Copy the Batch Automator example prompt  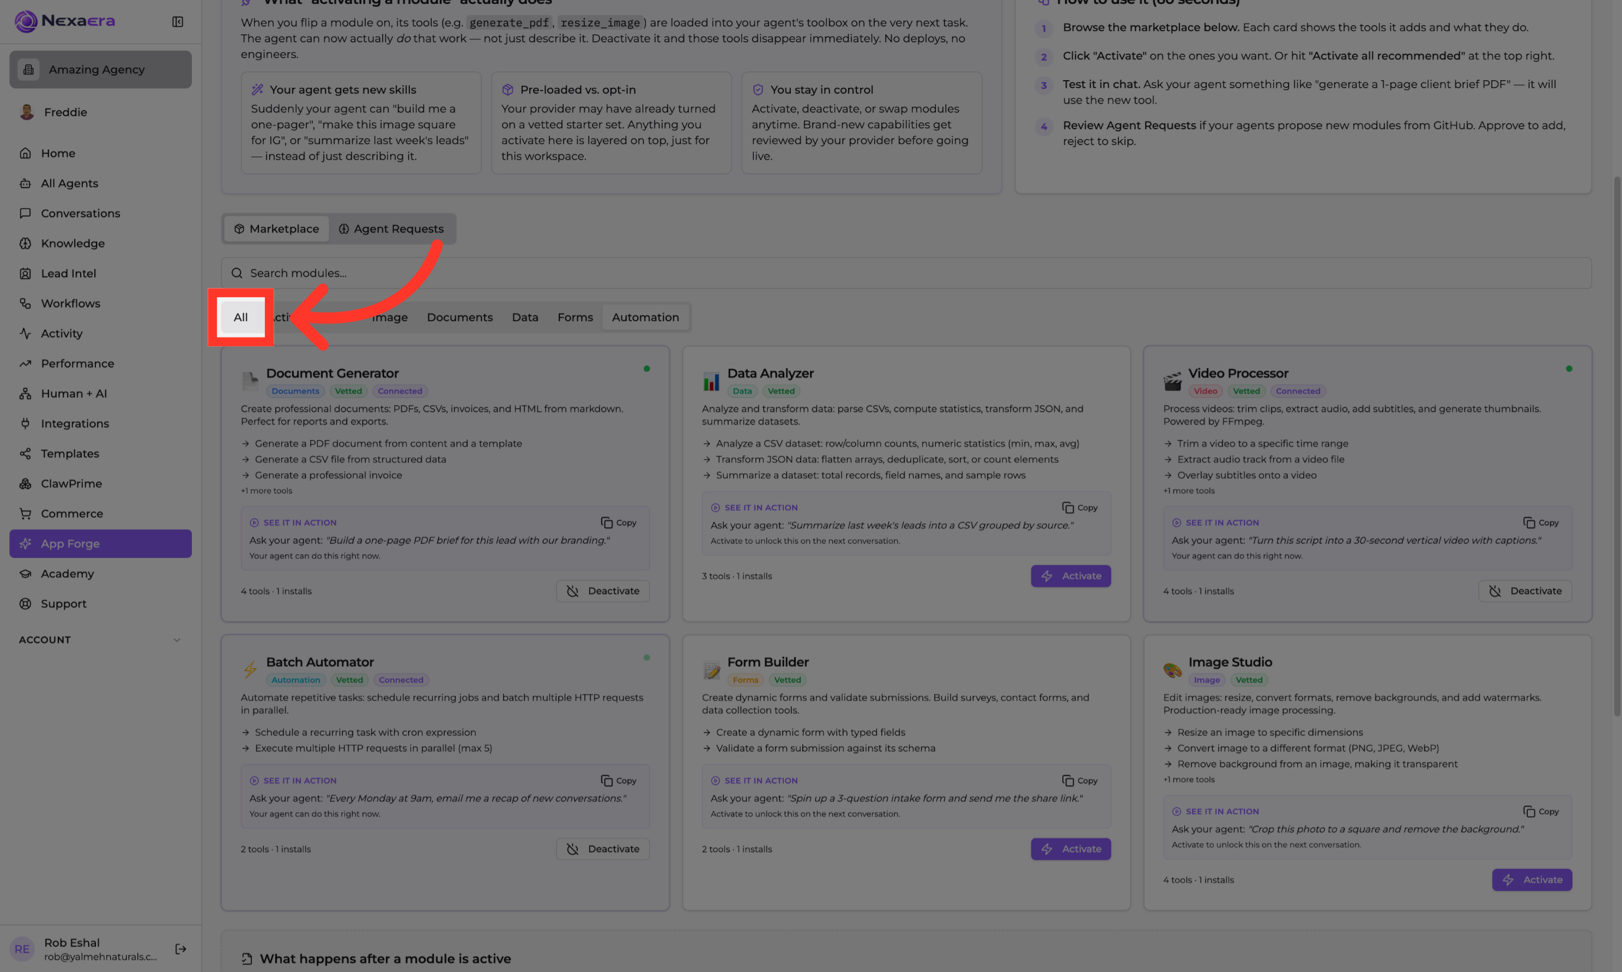[618, 781]
